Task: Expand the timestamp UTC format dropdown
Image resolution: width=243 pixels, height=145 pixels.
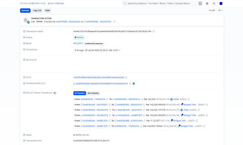Action: coord(97,50)
